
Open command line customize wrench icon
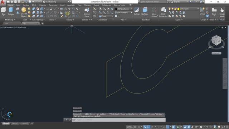click(x=70, y=120)
